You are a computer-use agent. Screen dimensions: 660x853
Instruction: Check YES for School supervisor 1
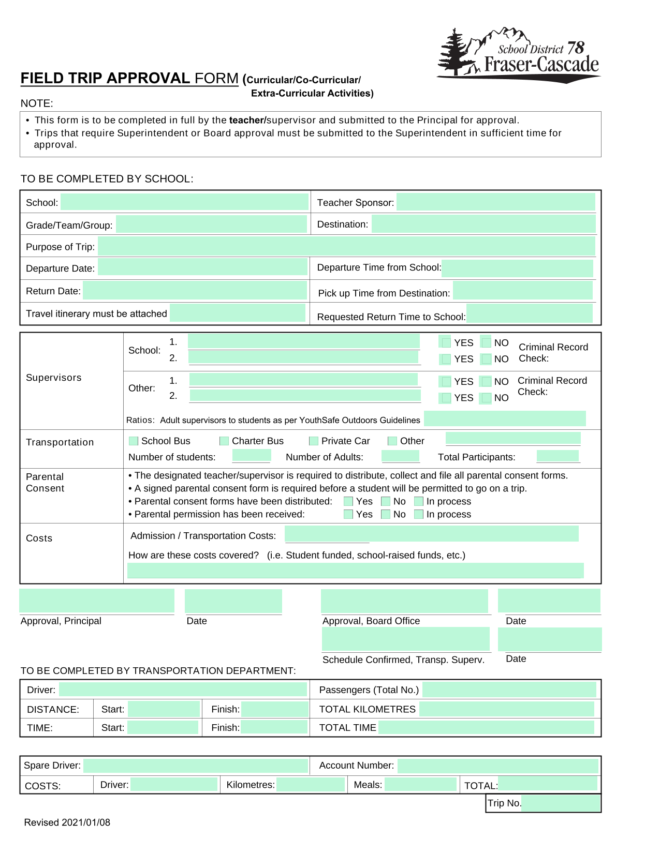pos(446,342)
